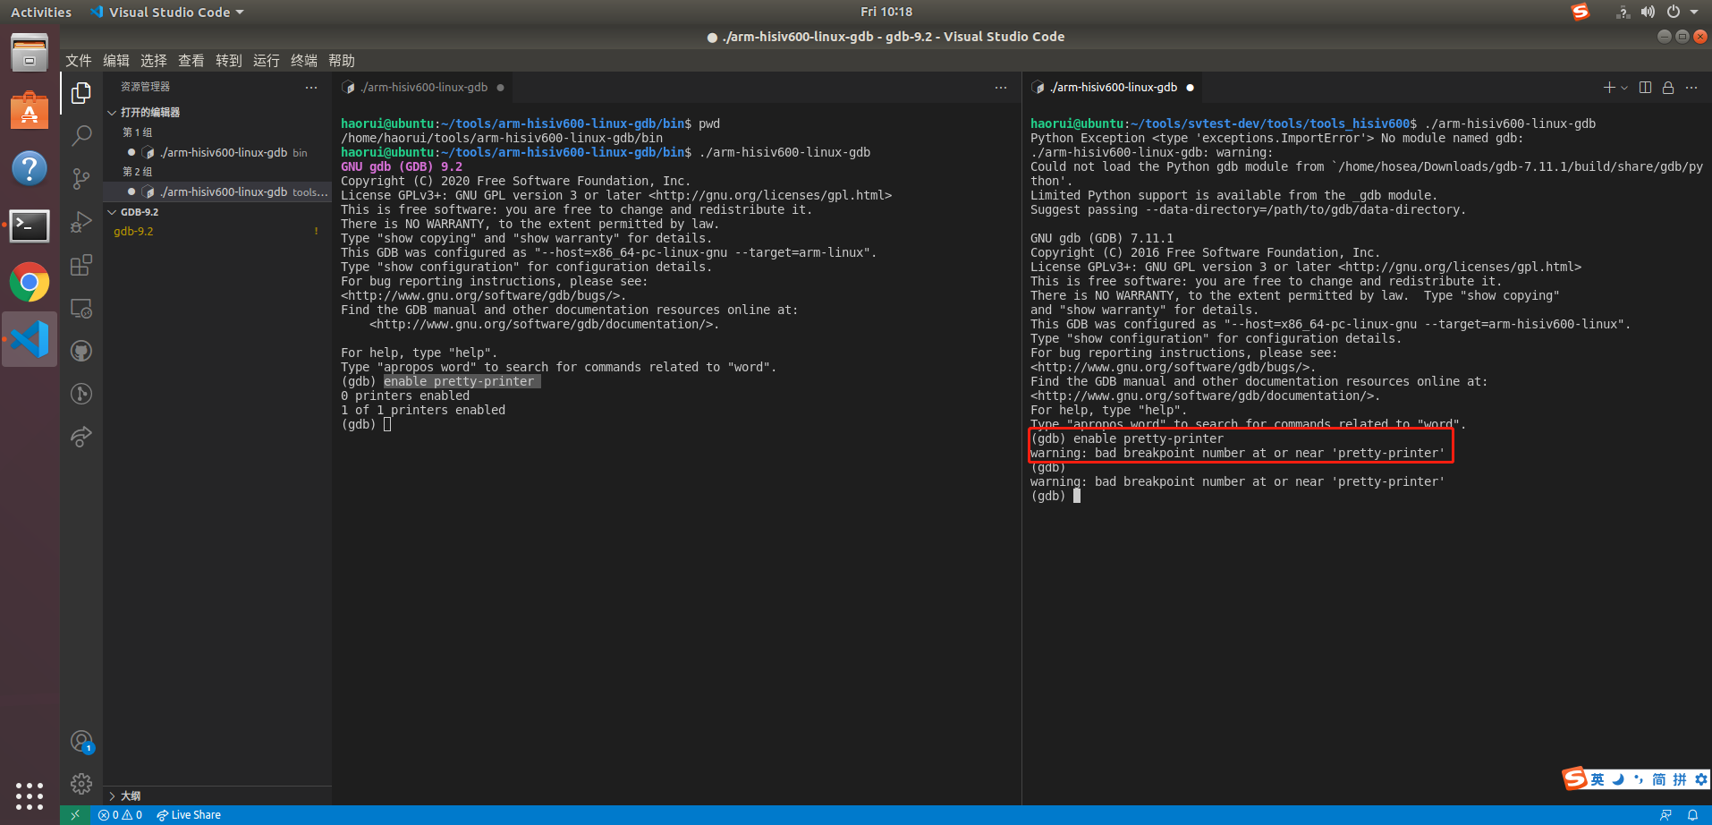Open the Extensions view

coord(81,265)
